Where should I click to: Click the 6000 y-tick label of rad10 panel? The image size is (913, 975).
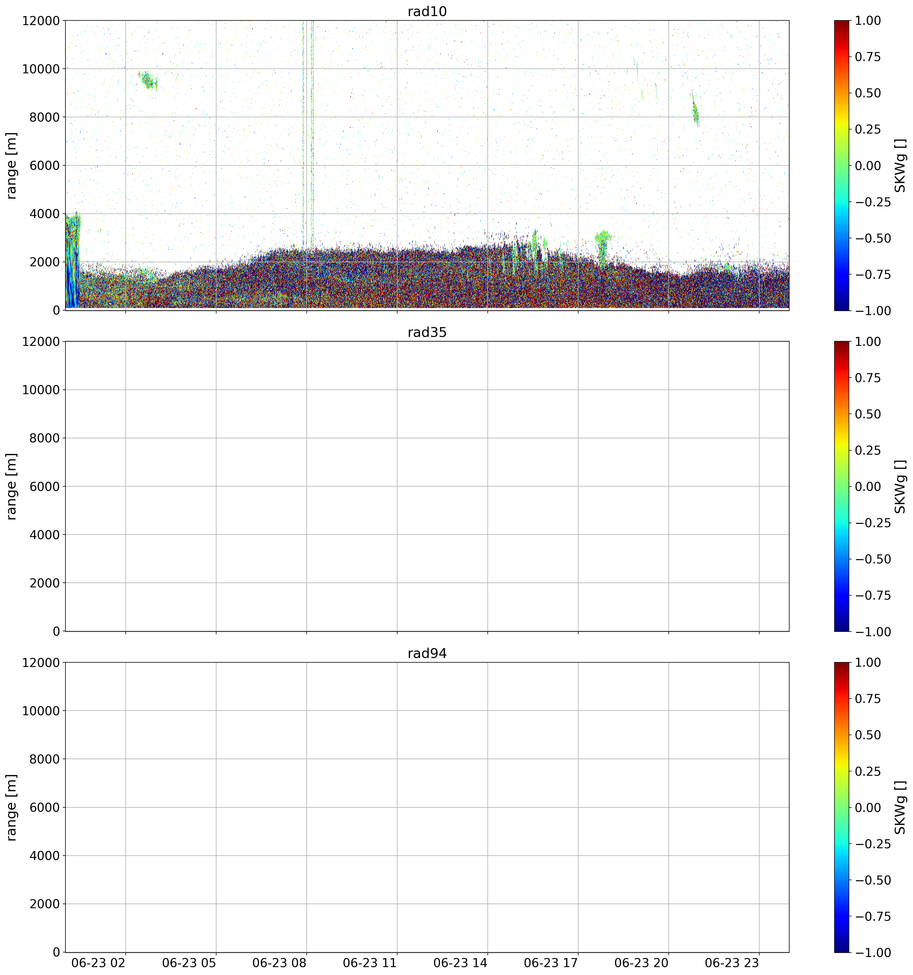tap(45, 166)
